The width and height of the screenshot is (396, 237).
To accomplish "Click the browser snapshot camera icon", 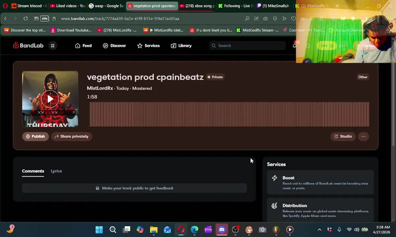I will [266, 19].
